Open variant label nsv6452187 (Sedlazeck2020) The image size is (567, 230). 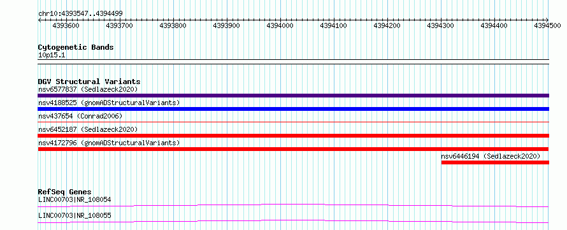click(88, 129)
